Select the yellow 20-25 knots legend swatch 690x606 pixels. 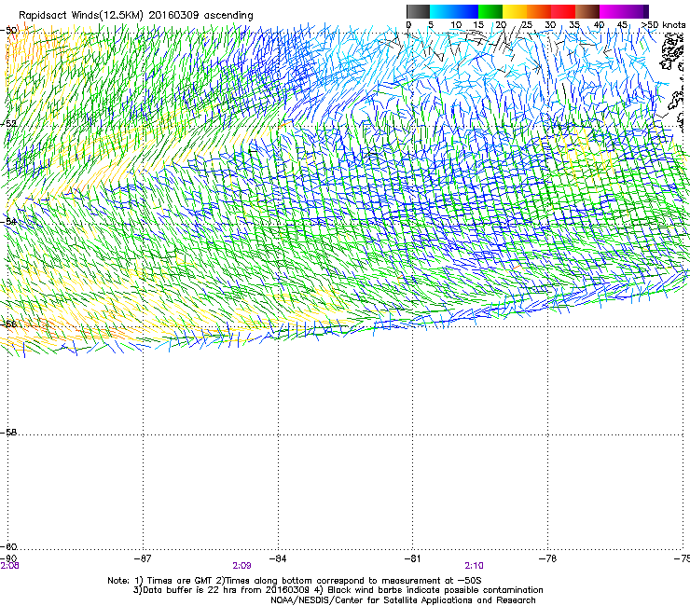pos(515,11)
